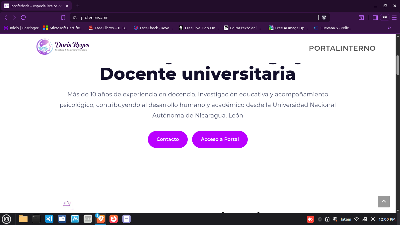400x225 pixels.
Task: Toggle the browser sidebar panel
Action: (x=375, y=18)
